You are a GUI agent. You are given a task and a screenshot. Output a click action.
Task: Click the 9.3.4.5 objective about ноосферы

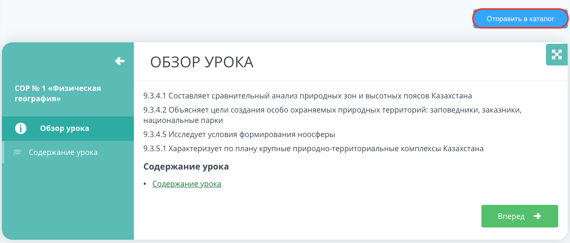tap(239, 135)
